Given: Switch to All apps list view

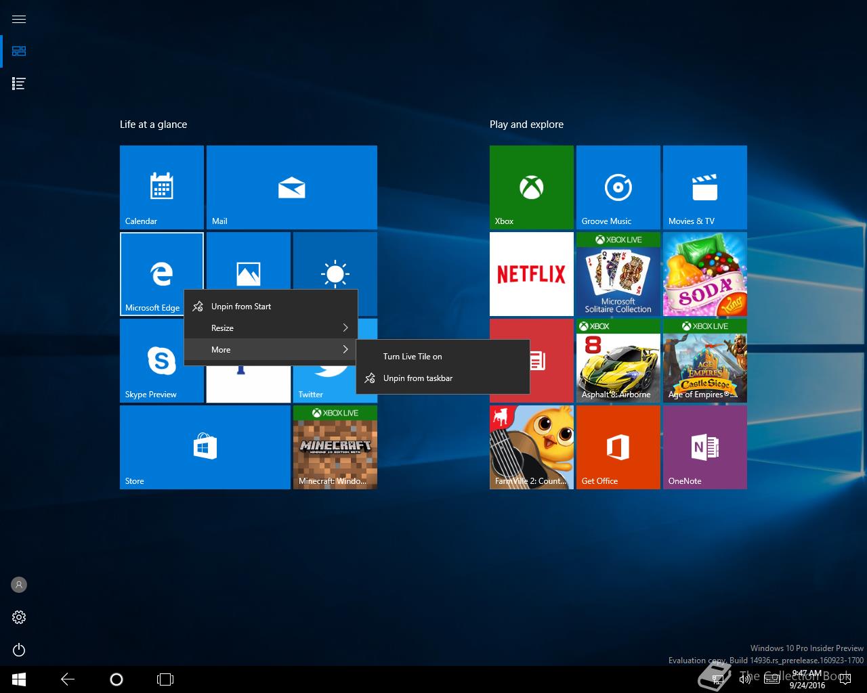Looking at the screenshot, I should click(x=19, y=84).
